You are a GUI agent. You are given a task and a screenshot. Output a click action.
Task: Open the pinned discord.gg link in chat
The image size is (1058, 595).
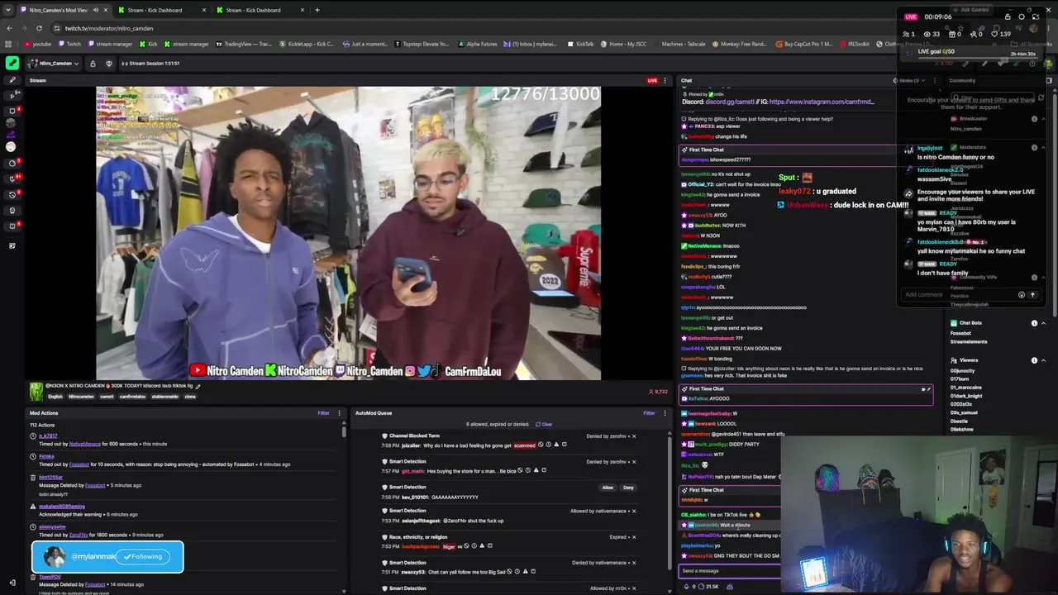(x=730, y=102)
